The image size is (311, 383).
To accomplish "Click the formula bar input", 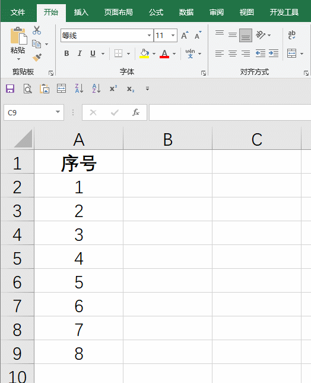I will 230,112.
